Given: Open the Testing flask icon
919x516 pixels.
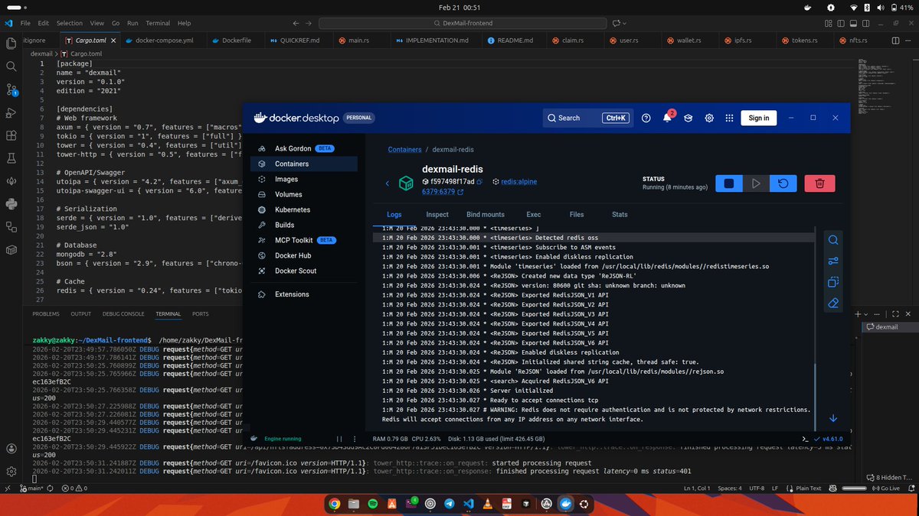Looking at the screenshot, I should (11, 159).
